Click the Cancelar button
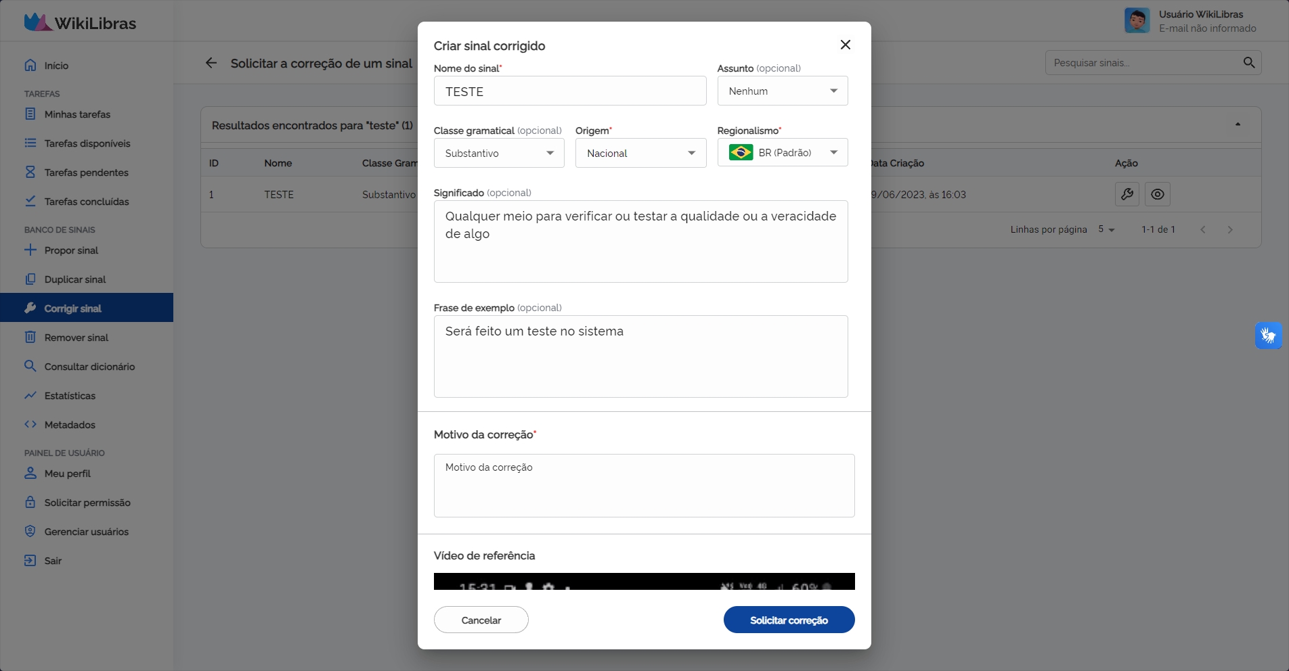Image resolution: width=1289 pixels, height=671 pixels. click(x=481, y=620)
